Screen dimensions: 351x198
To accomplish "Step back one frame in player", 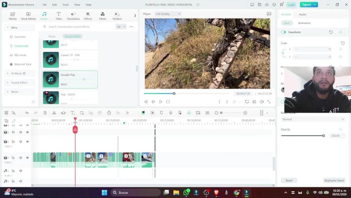I will click(x=146, y=102).
